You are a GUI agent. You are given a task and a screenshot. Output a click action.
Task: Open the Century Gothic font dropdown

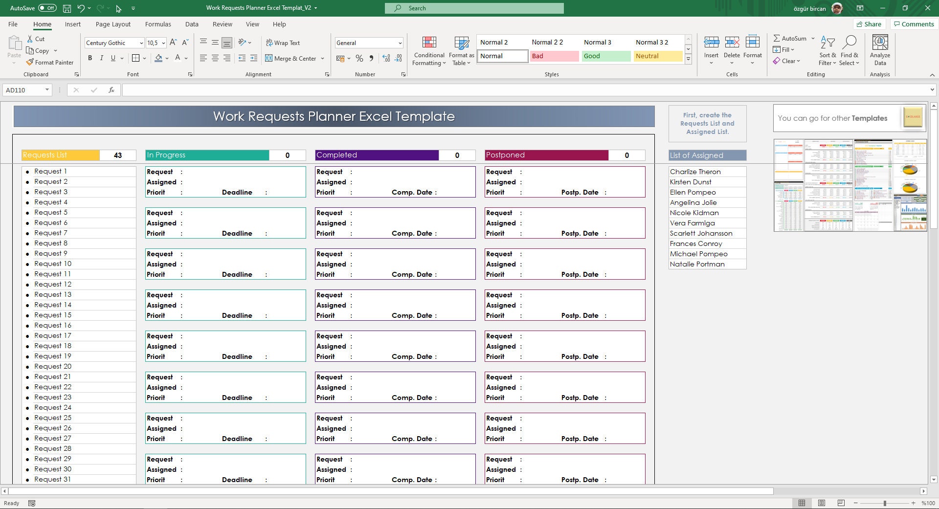pos(141,43)
